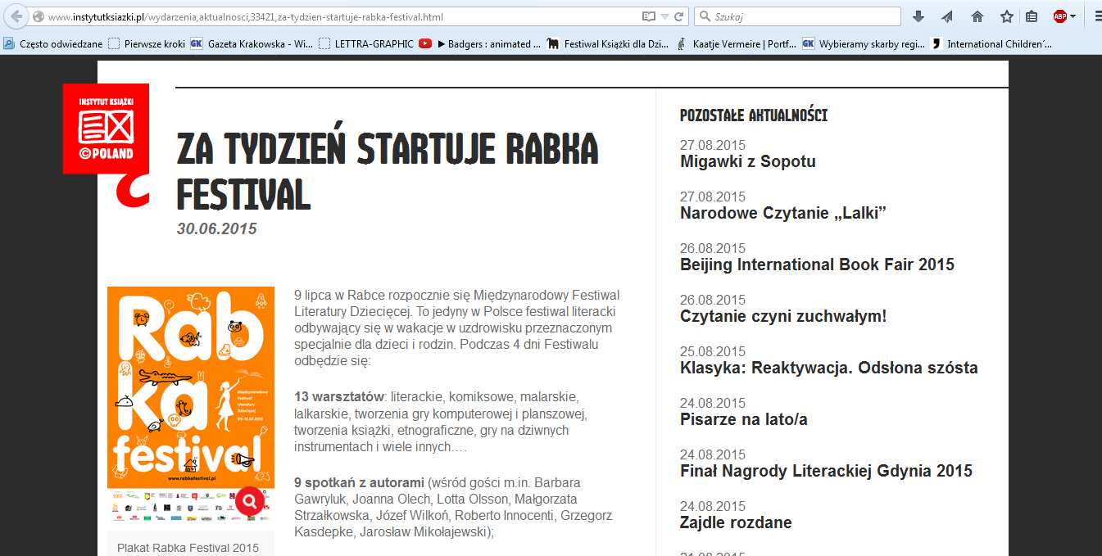
Task: Go to the browser home page
Action: (x=977, y=16)
